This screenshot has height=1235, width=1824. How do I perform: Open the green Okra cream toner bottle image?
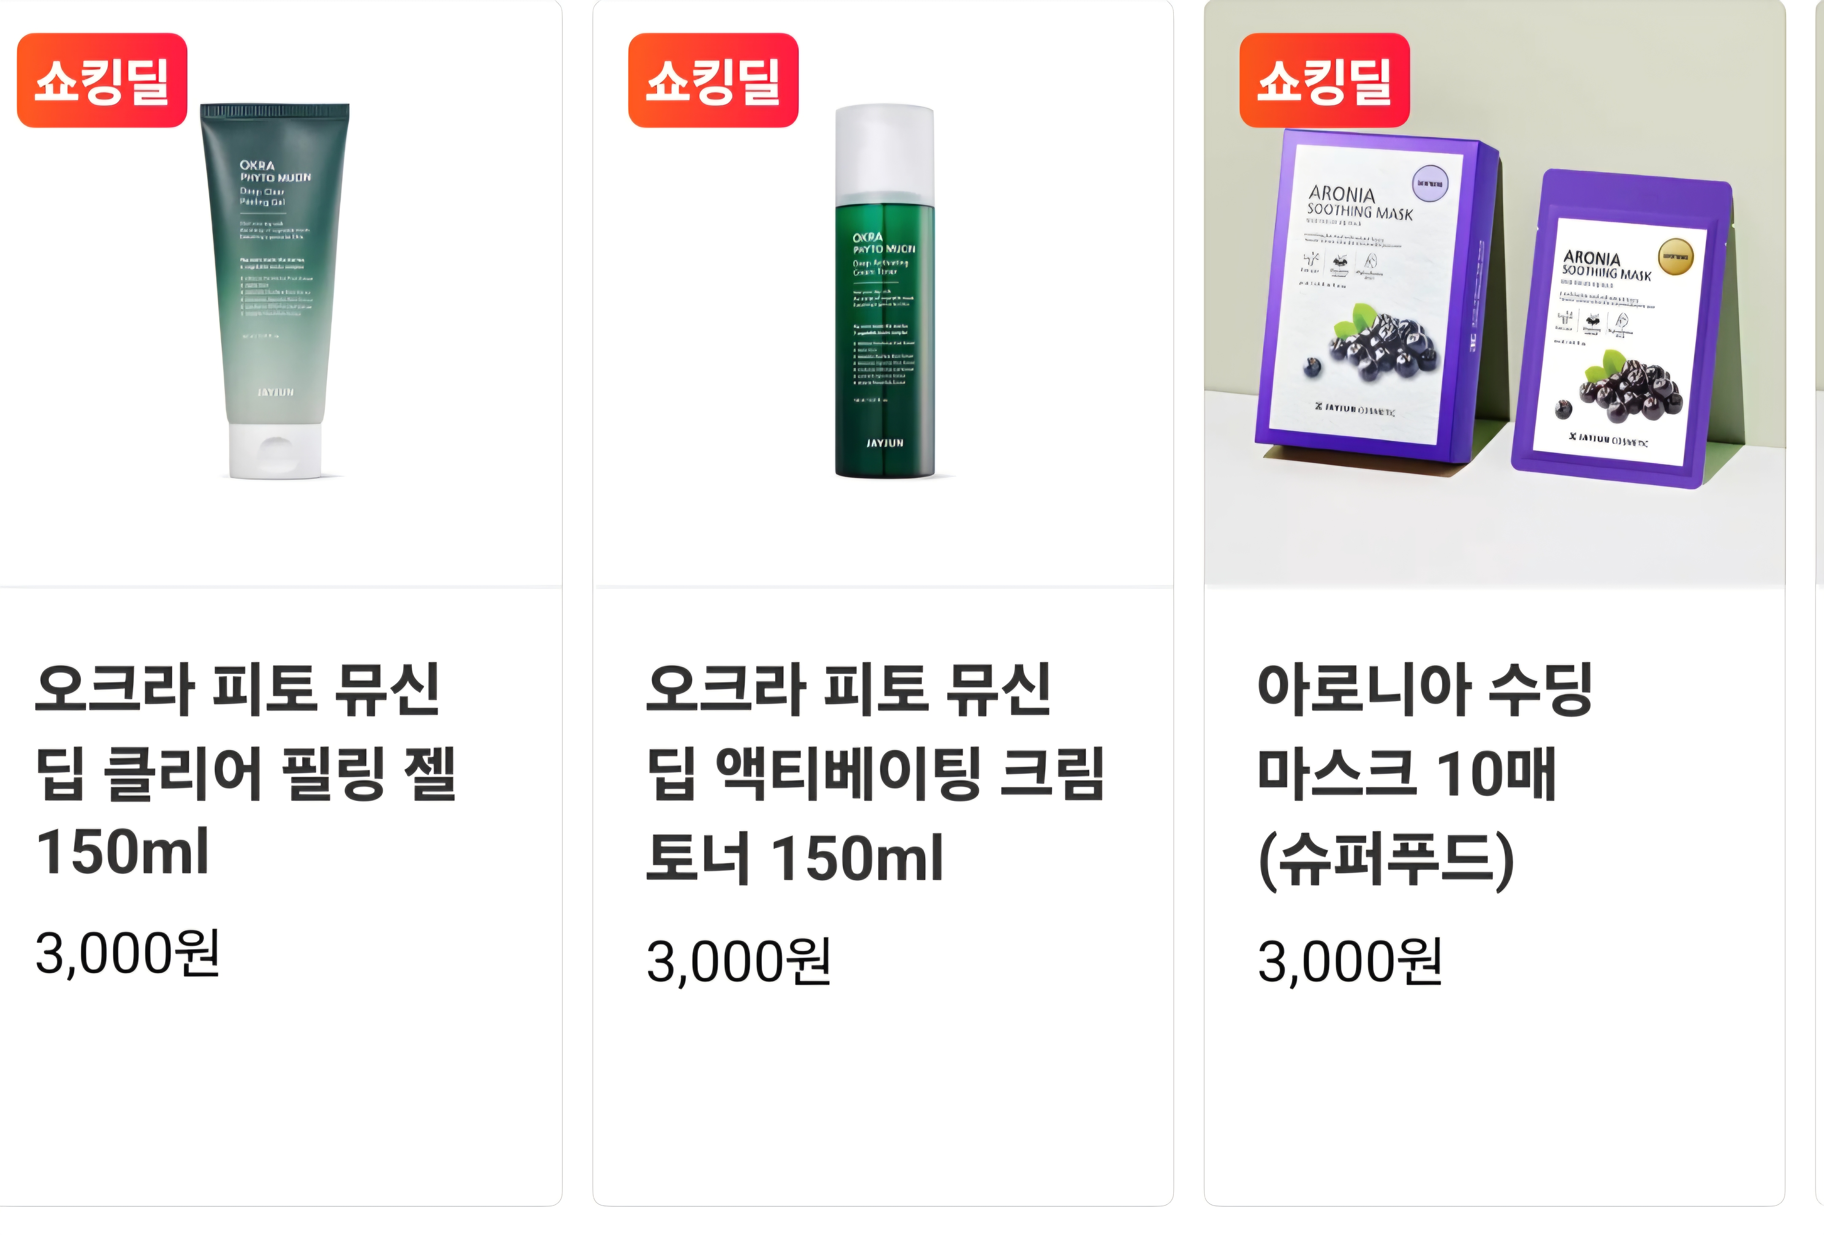click(885, 291)
